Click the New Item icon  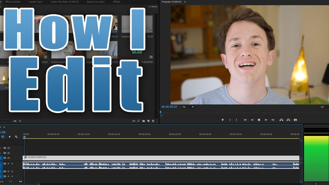pos(148,121)
